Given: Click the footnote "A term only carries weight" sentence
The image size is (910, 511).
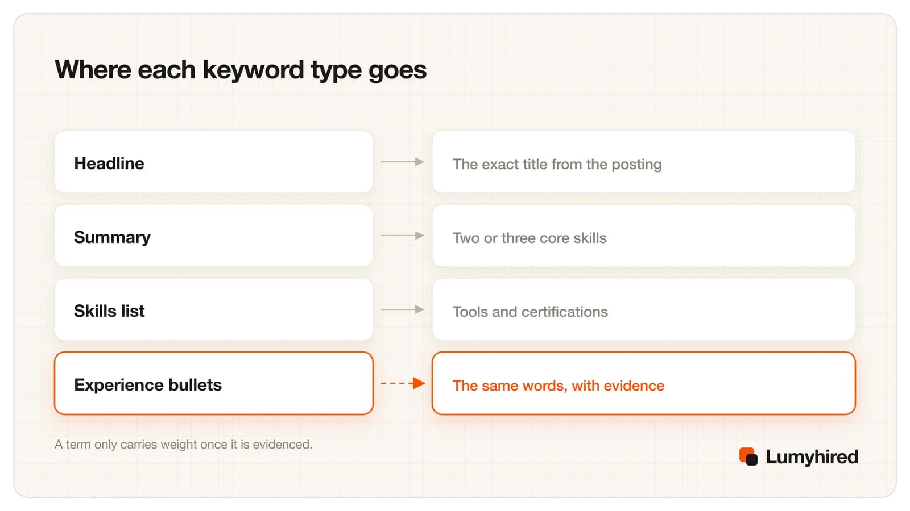Looking at the screenshot, I should (184, 444).
